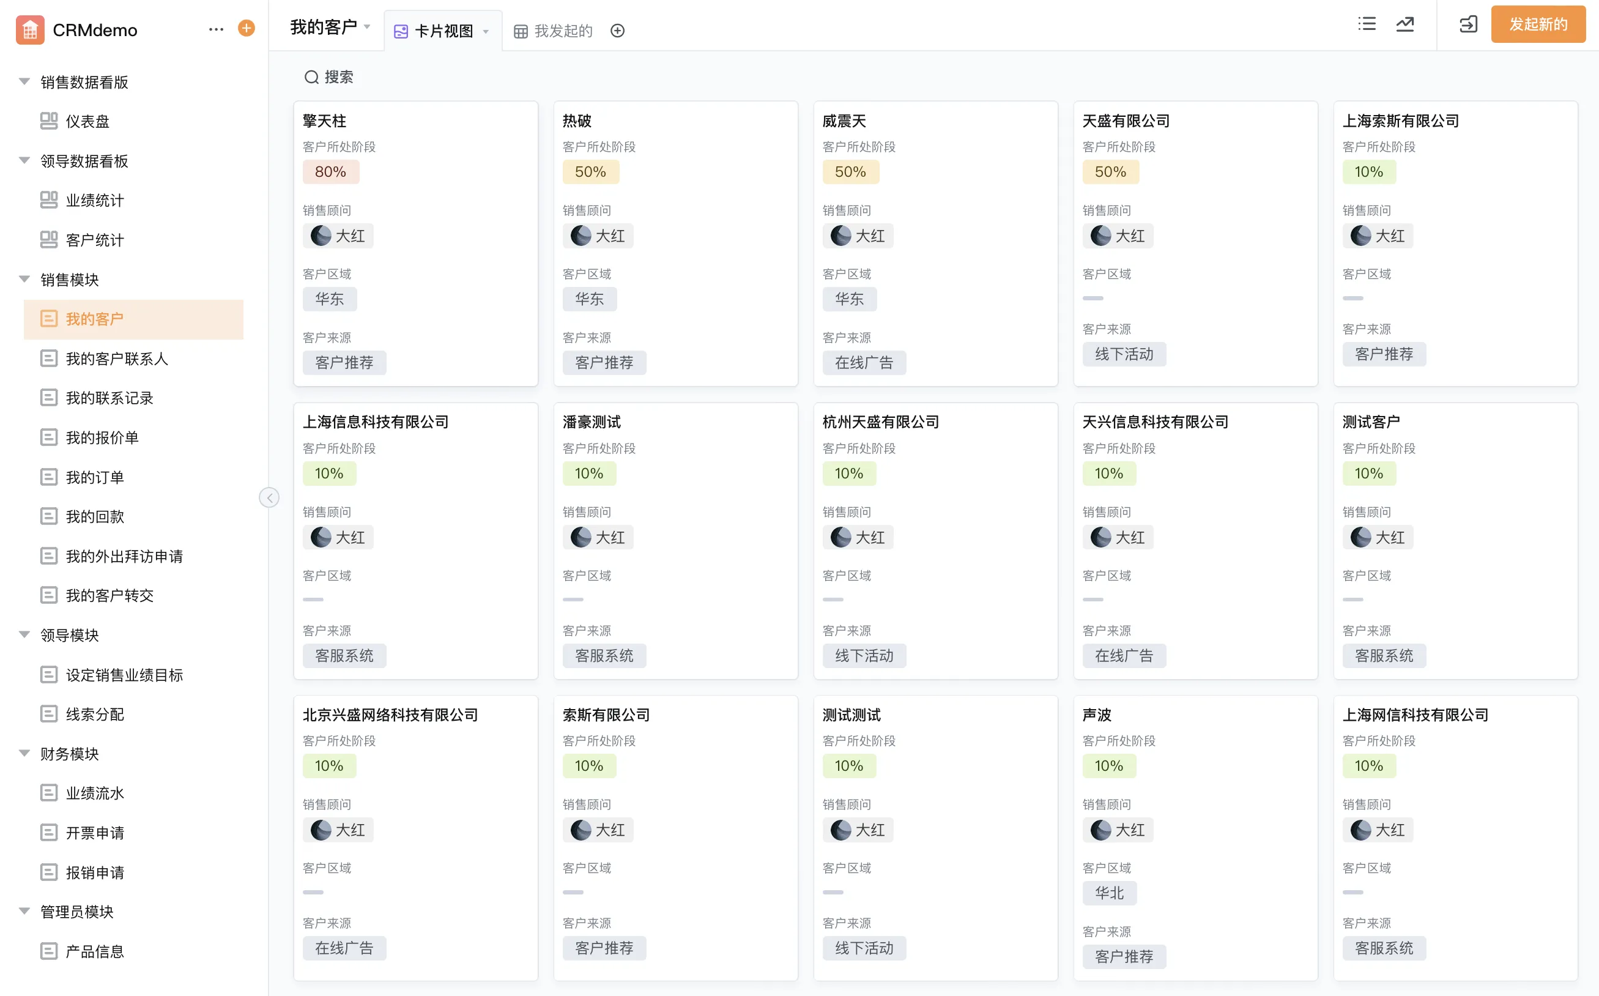Open the more options ellipsis next to CRMdemo
The height and width of the screenshot is (996, 1599).
216,29
